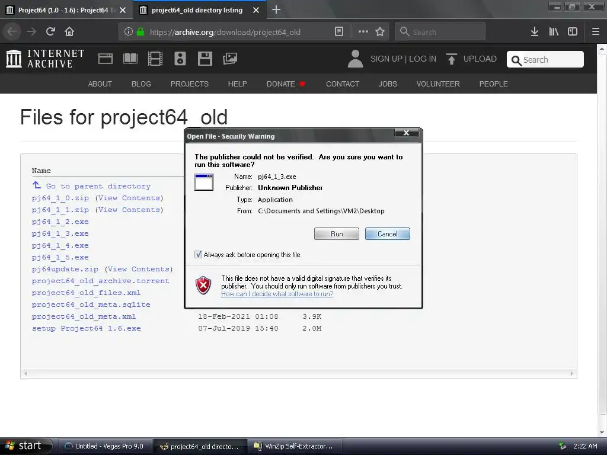
Task: Click the upload arrow icon
Action: tap(451, 59)
